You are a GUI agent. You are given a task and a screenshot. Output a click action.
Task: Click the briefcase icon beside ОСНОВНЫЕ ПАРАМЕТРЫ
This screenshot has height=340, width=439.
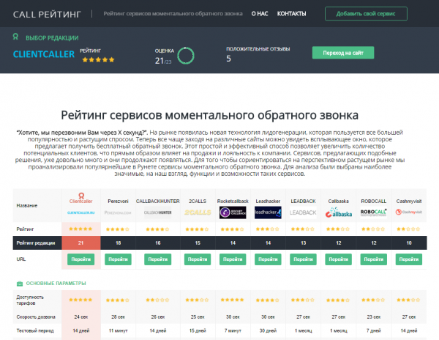20,284
